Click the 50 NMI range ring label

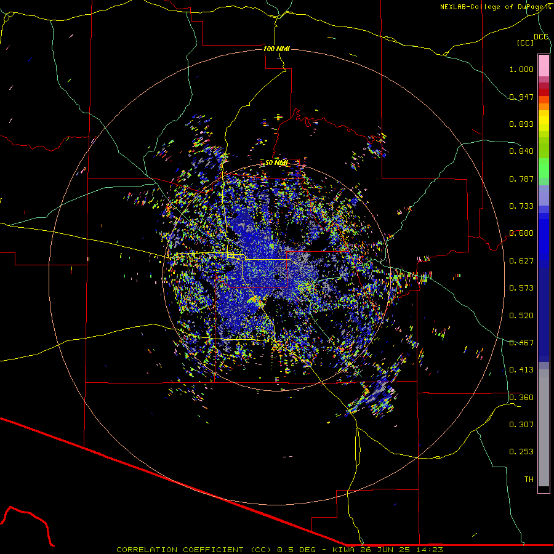pos(276,163)
